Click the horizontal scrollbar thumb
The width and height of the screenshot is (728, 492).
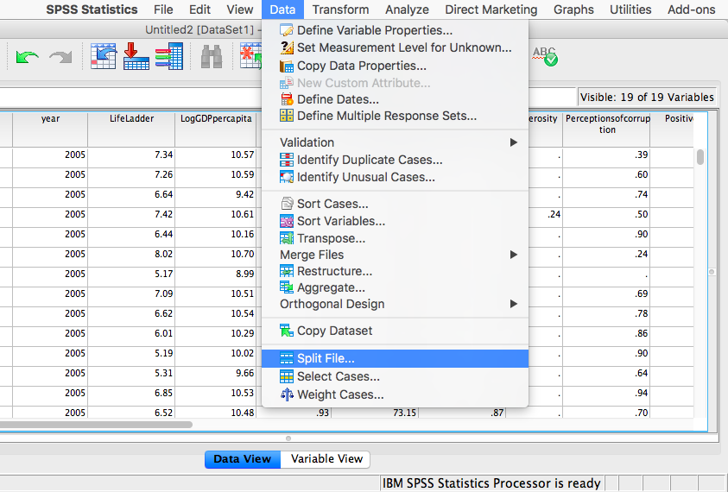pos(96,424)
